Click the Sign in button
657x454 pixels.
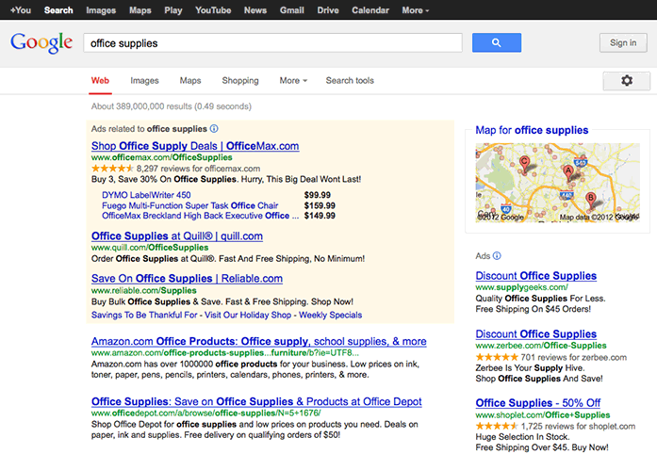tap(623, 42)
